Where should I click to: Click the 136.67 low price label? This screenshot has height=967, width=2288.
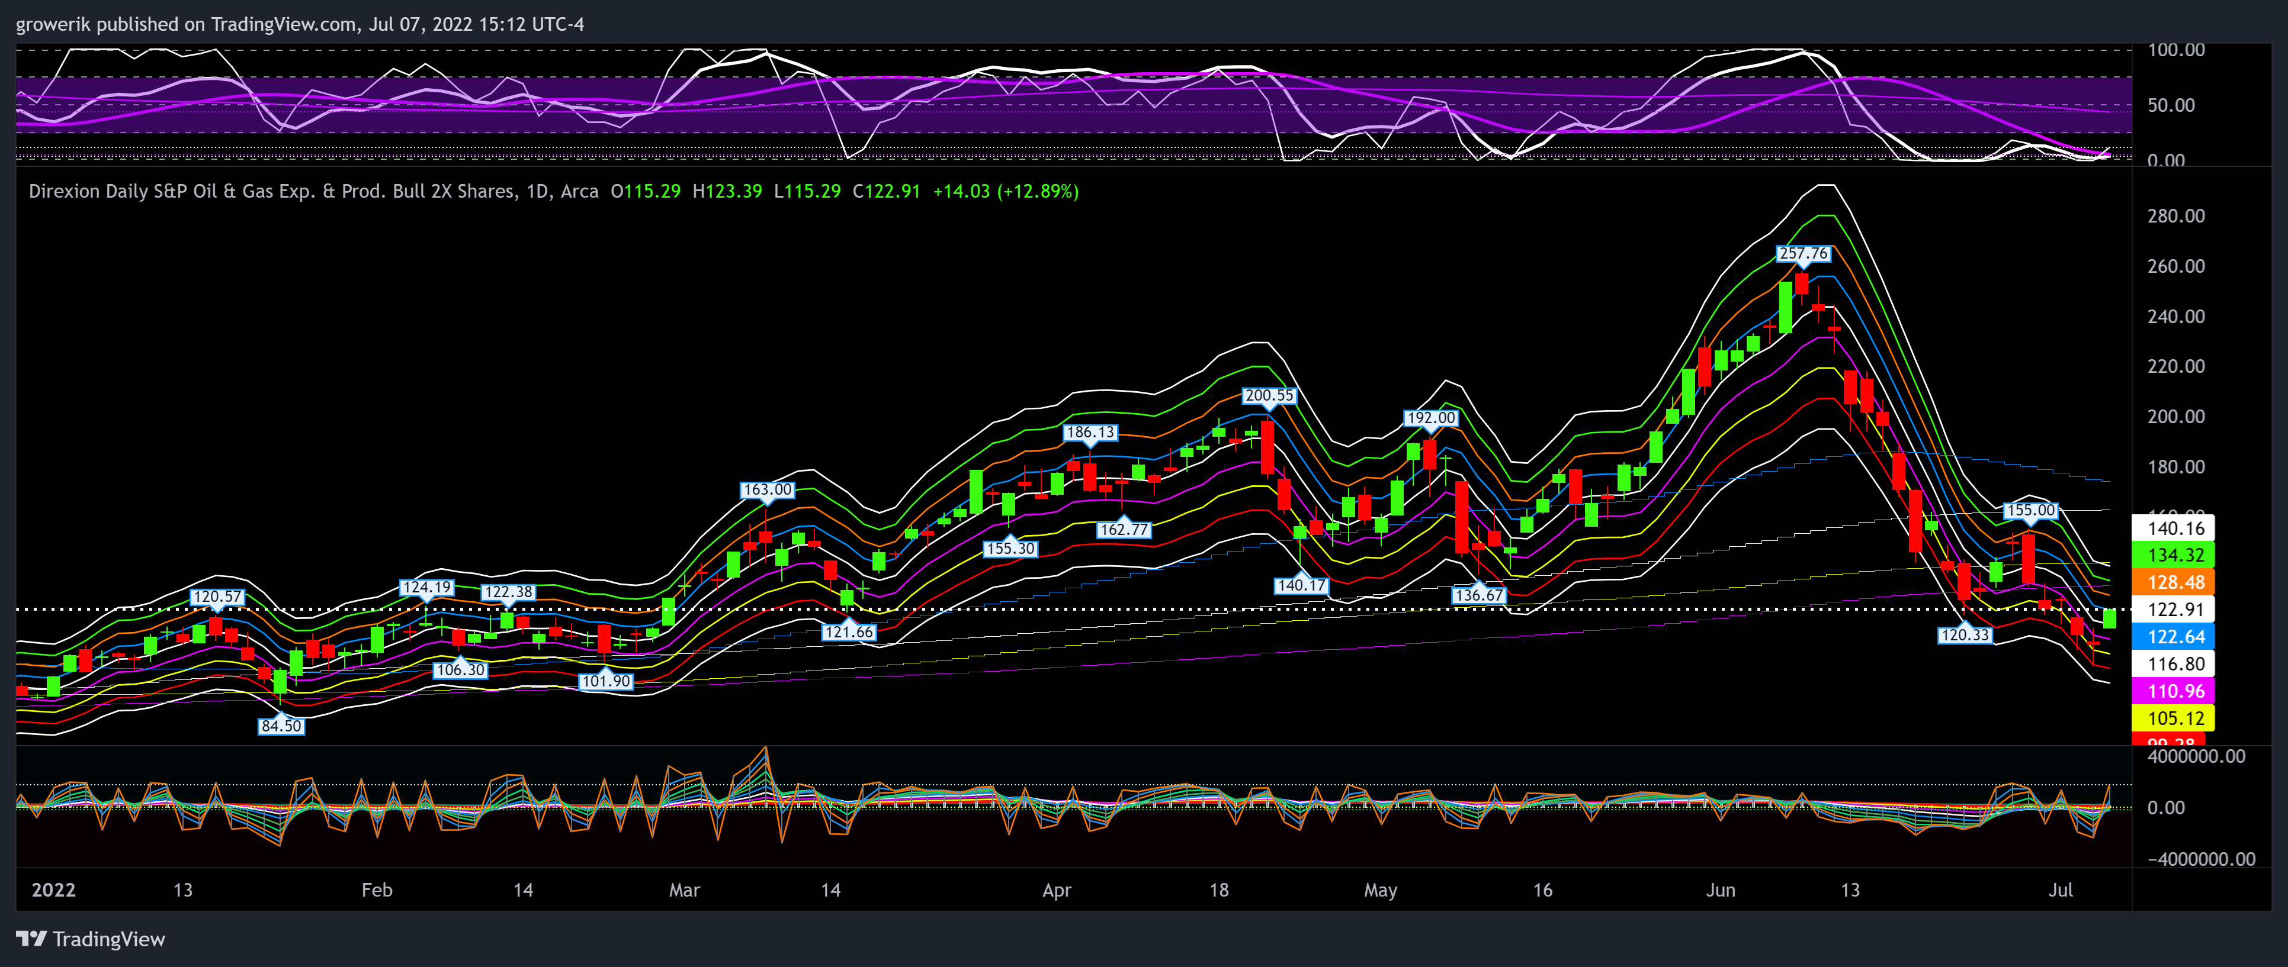[x=1479, y=595]
